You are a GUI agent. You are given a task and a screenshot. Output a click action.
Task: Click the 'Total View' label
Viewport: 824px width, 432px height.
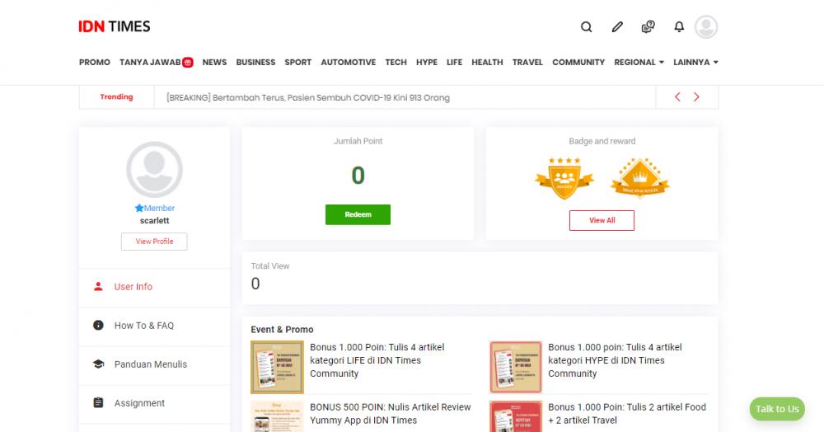pyautogui.click(x=270, y=266)
